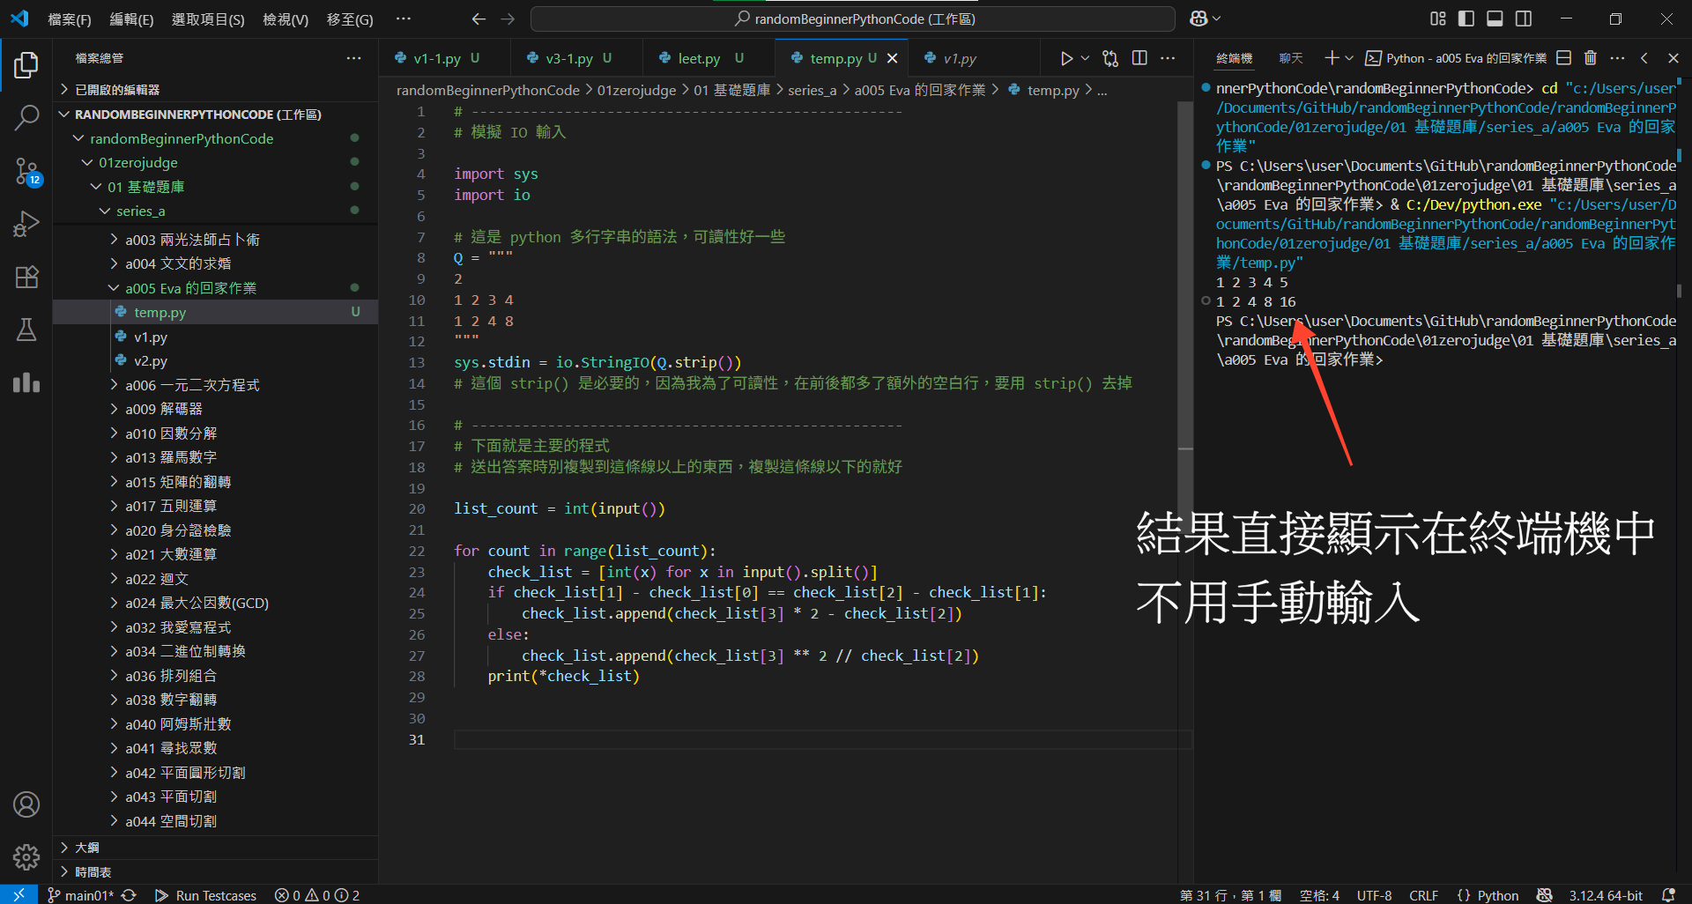Collapse the a005 Eva 的回家作業 folder
The image size is (1692, 904).
190,288
